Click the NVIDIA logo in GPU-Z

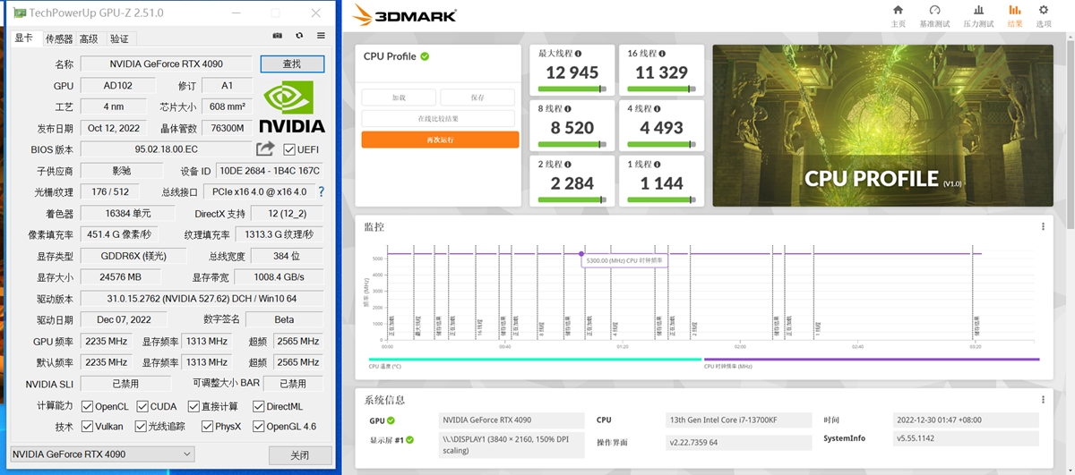coord(292,107)
